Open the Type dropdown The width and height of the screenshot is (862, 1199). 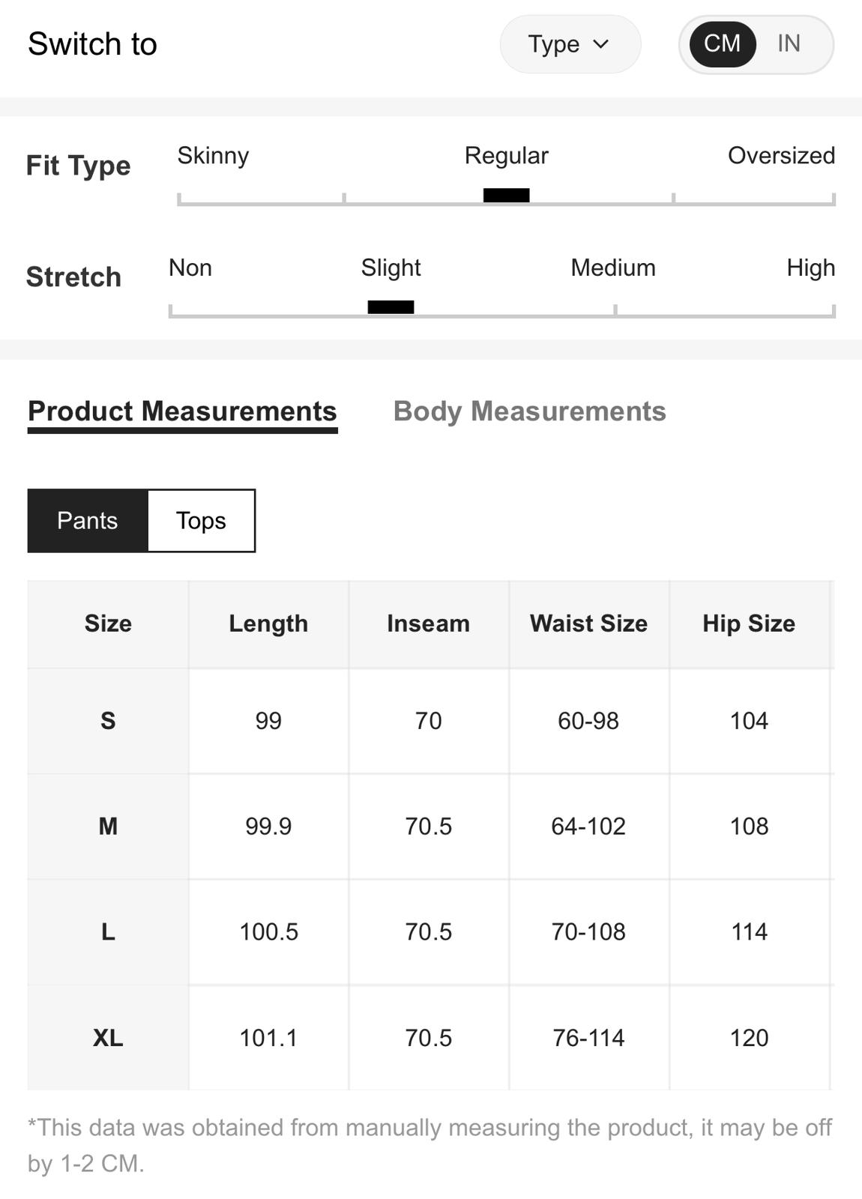[x=570, y=44]
